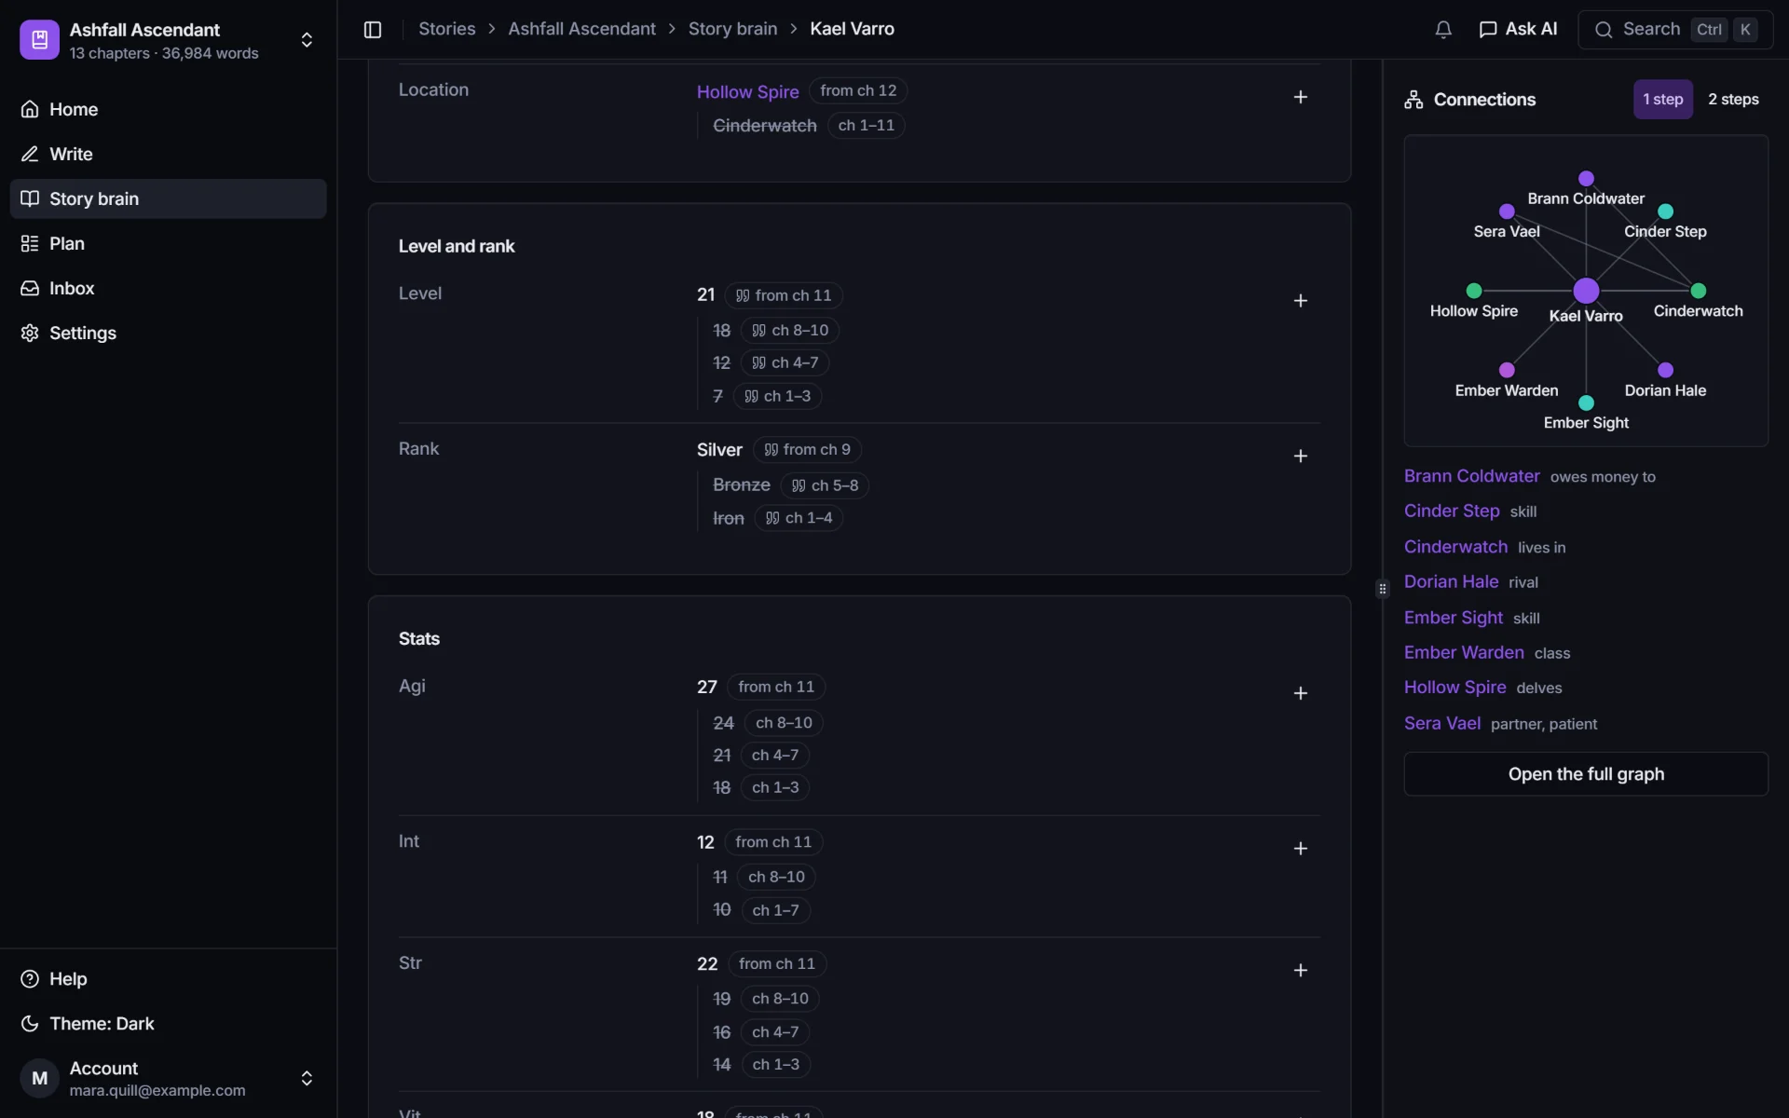Viewport: 1789px width, 1118px height.
Task: Open Ask AI chat
Action: [x=1518, y=29]
